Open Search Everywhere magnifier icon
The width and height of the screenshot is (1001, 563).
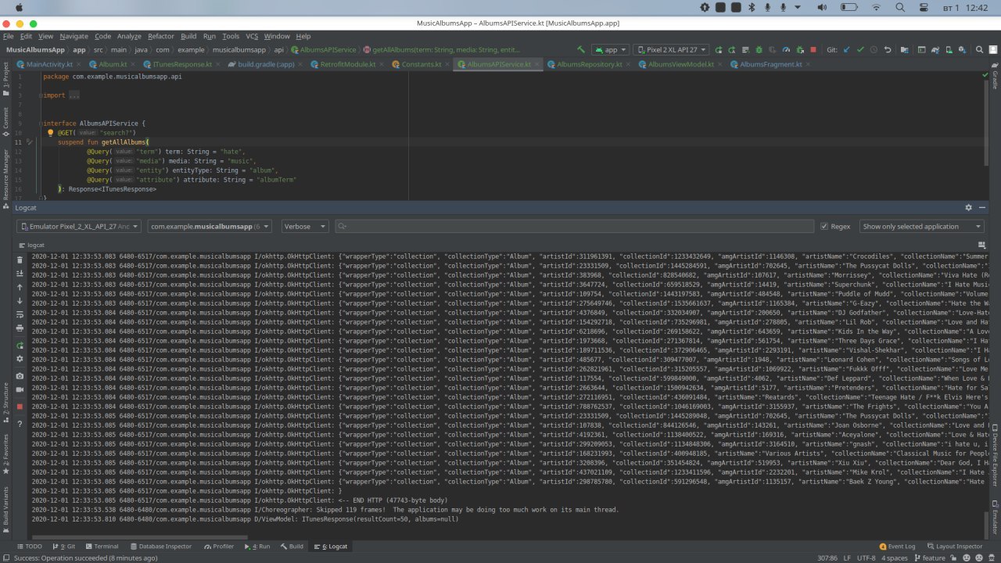[978, 49]
